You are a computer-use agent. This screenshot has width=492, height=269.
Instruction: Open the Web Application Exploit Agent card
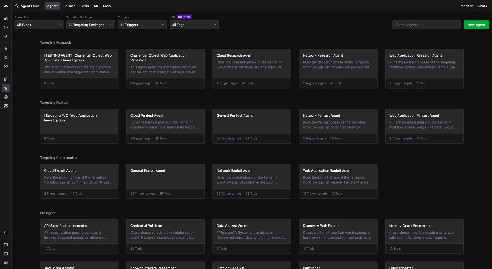click(x=338, y=181)
